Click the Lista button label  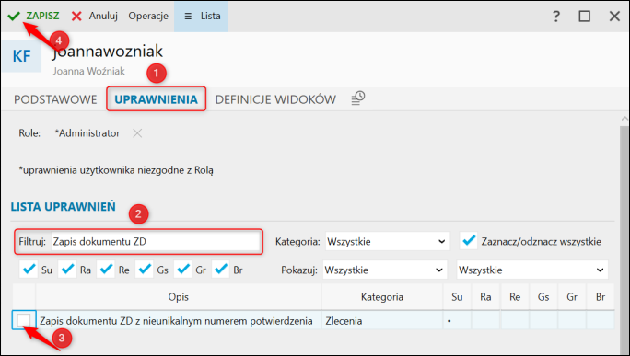click(x=211, y=16)
